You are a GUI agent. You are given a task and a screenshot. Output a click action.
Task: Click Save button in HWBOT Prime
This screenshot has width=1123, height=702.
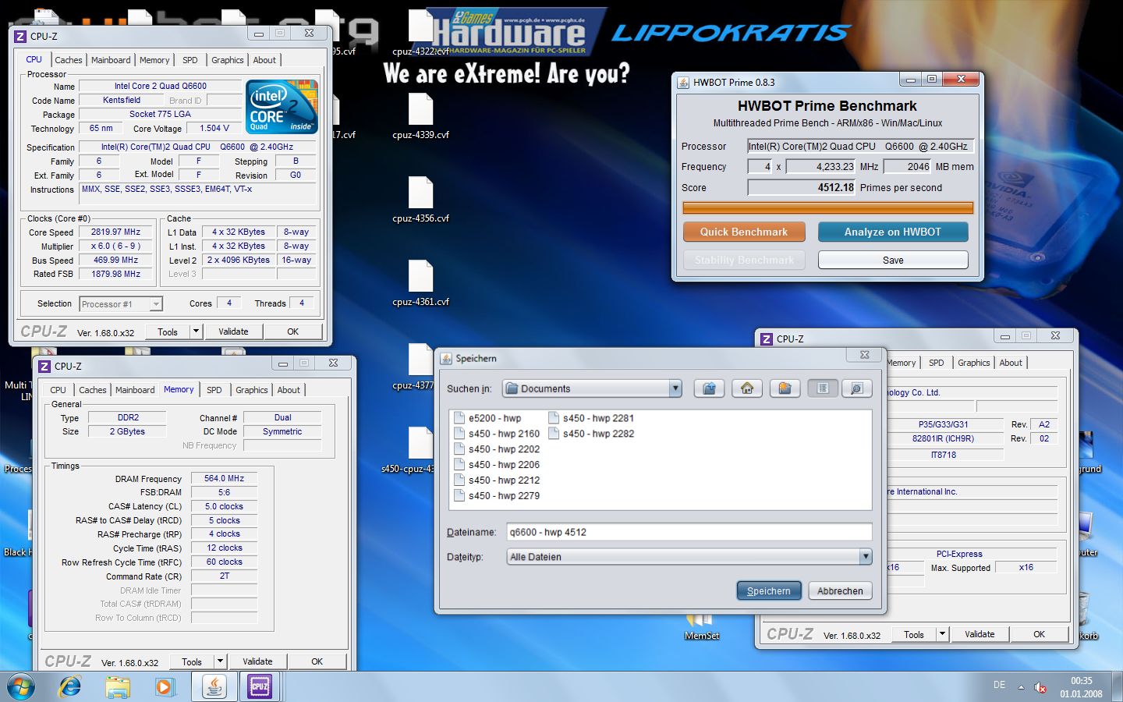[x=893, y=260]
